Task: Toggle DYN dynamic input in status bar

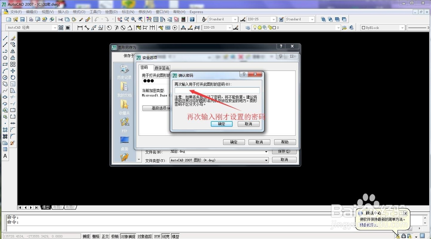Action: coord(157,236)
